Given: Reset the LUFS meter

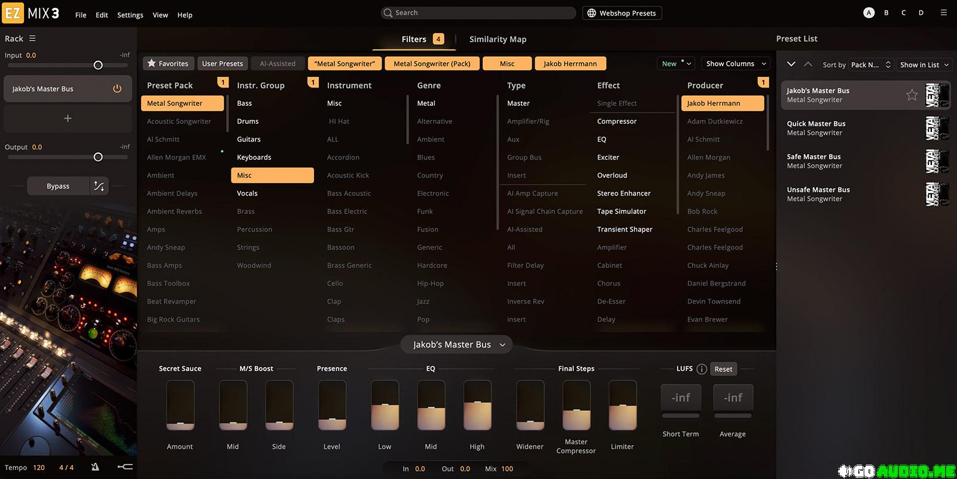Looking at the screenshot, I should click(x=723, y=369).
